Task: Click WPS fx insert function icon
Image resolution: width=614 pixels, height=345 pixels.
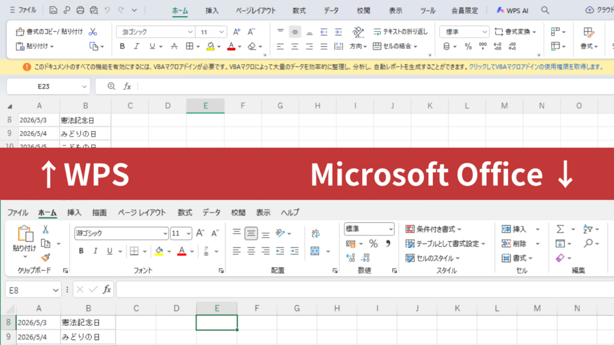Action: (x=127, y=86)
